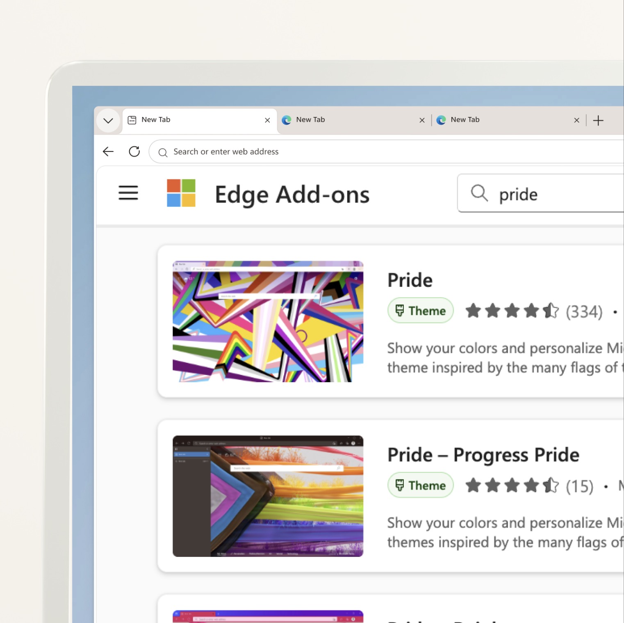Screen dimensions: 624x623
Task: Open the hamburger navigation menu
Action: coord(128,193)
